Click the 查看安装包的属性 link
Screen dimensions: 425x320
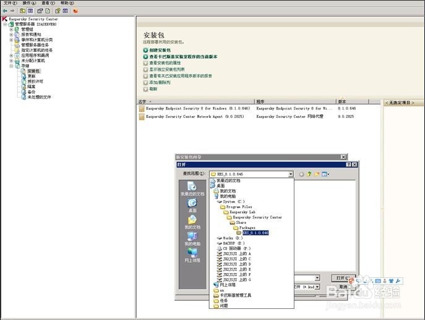(x=165, y=63)
